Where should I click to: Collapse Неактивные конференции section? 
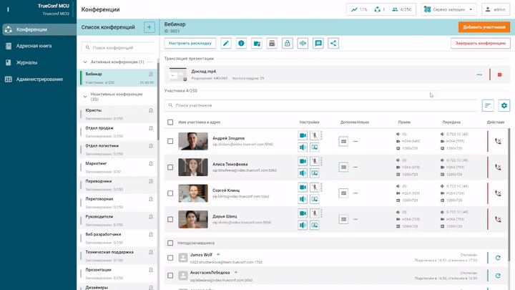pyautogui.click(x=85, y=97)
